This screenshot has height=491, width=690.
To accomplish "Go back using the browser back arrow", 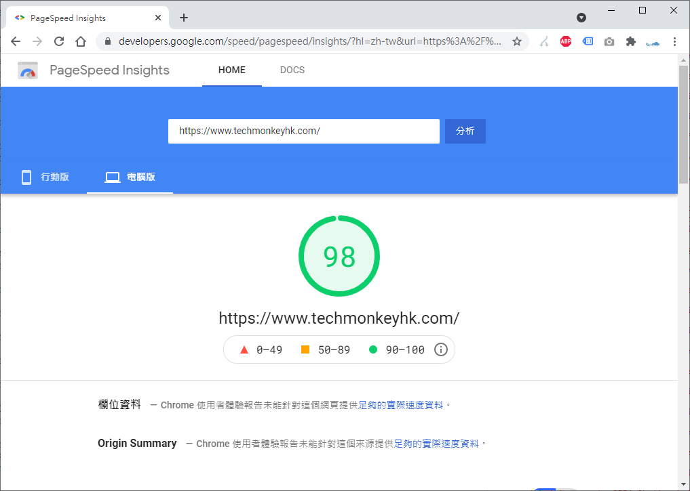I will pos(16,41).
